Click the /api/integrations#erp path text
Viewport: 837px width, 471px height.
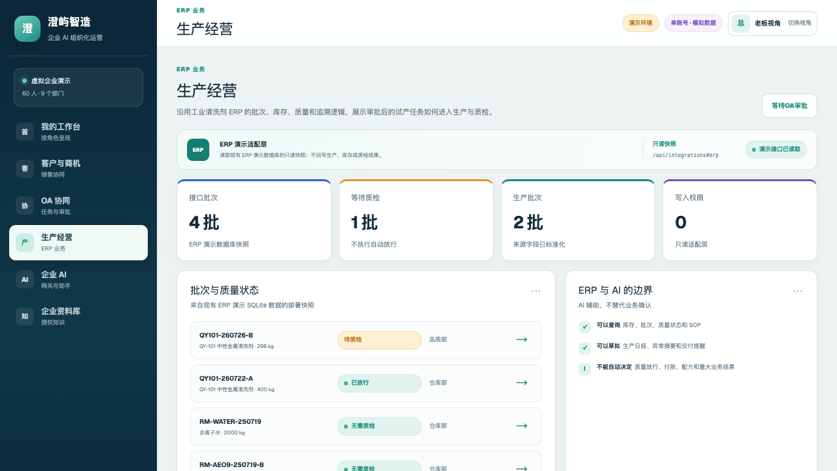click(685, 155)
